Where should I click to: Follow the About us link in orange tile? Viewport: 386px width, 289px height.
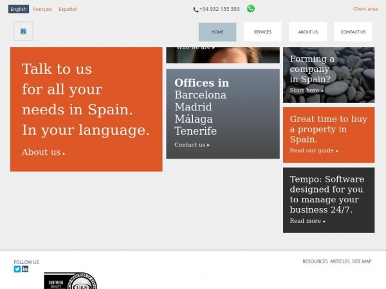click(43, 152)
